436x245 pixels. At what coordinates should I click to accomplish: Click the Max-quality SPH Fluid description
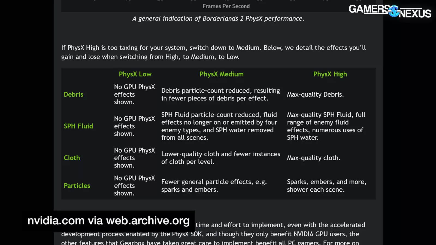pos(326,126)
